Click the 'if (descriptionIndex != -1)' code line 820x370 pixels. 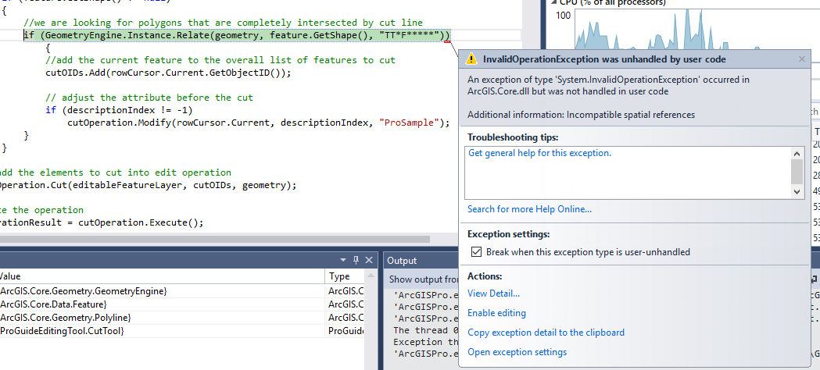tap(120, 110)
